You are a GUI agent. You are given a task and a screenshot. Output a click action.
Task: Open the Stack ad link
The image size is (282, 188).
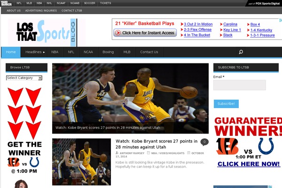point(227,35)
